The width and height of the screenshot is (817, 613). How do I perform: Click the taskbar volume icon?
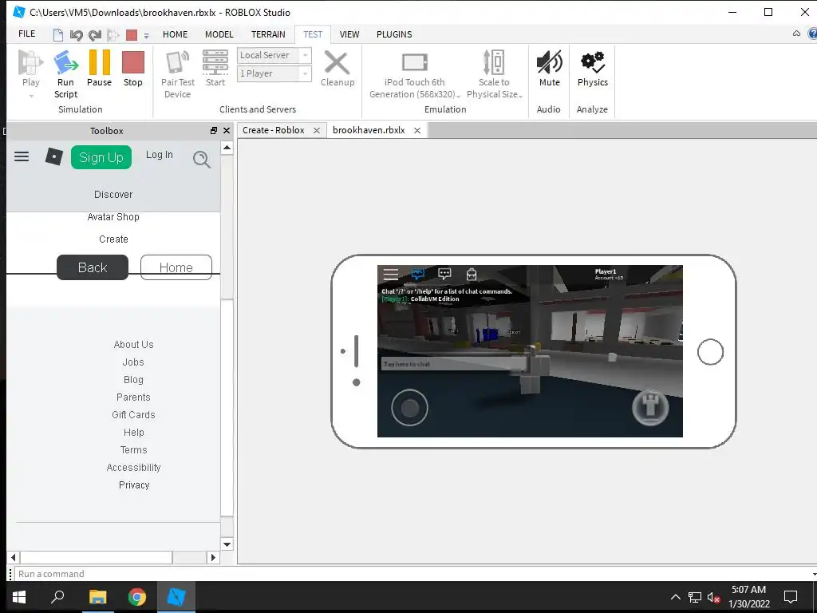[x=713, y=597]
